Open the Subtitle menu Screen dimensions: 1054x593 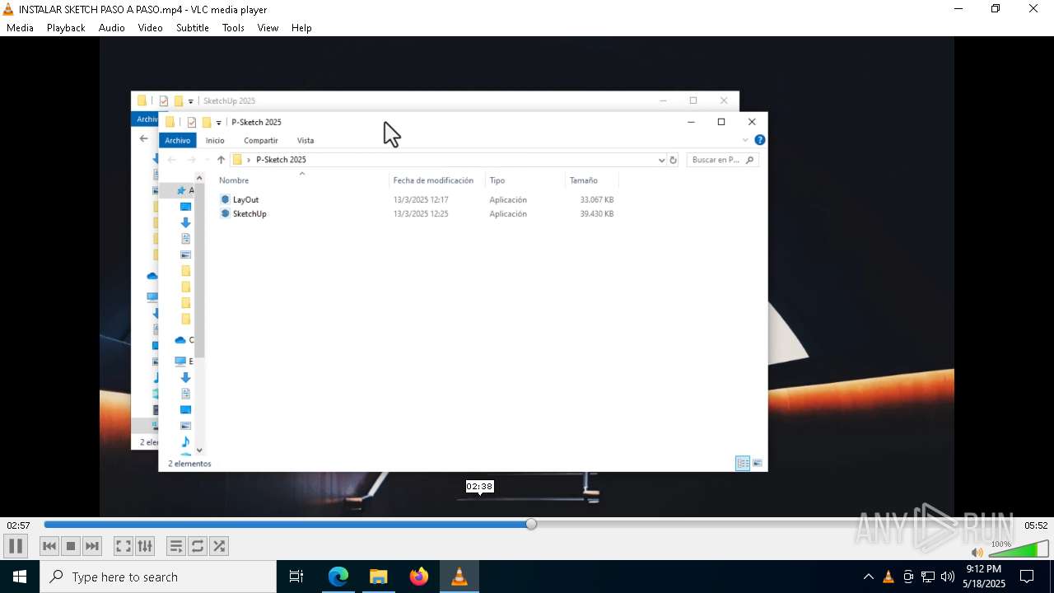pos(193,27)
